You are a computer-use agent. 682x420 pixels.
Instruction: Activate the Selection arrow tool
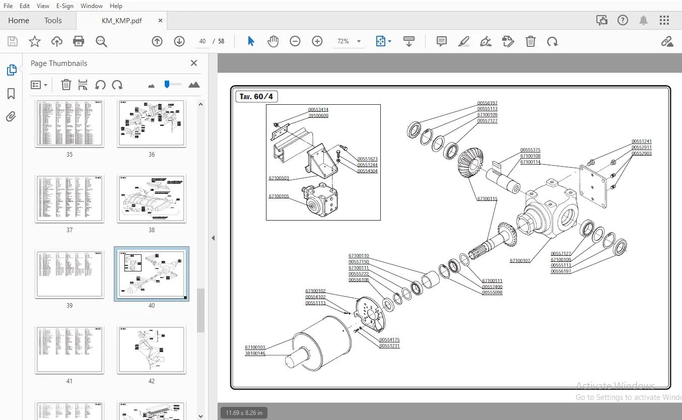[251, 41]
